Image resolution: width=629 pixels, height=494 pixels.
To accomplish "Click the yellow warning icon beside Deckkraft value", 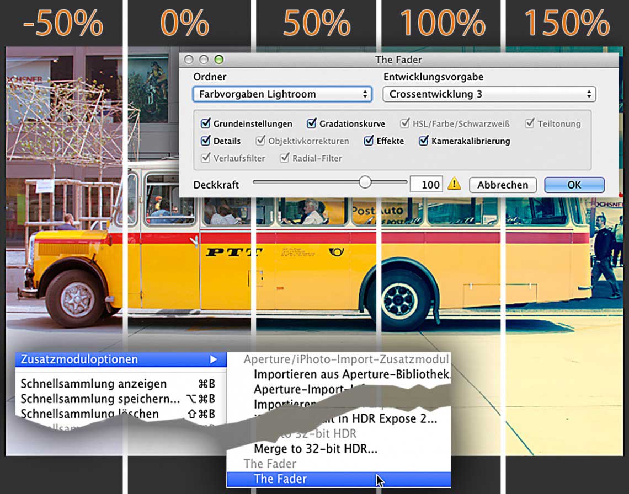I will [454, 184].
